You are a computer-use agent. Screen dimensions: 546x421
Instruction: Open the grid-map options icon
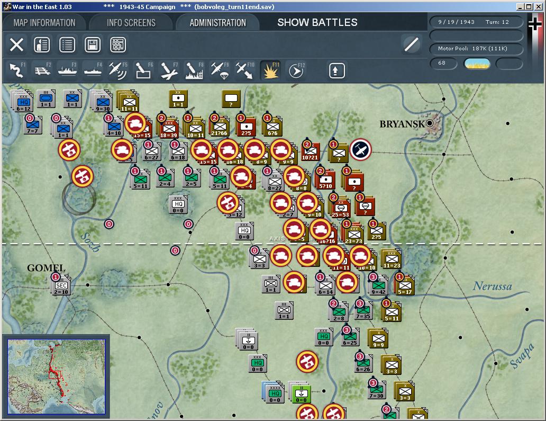click(118, 45)
